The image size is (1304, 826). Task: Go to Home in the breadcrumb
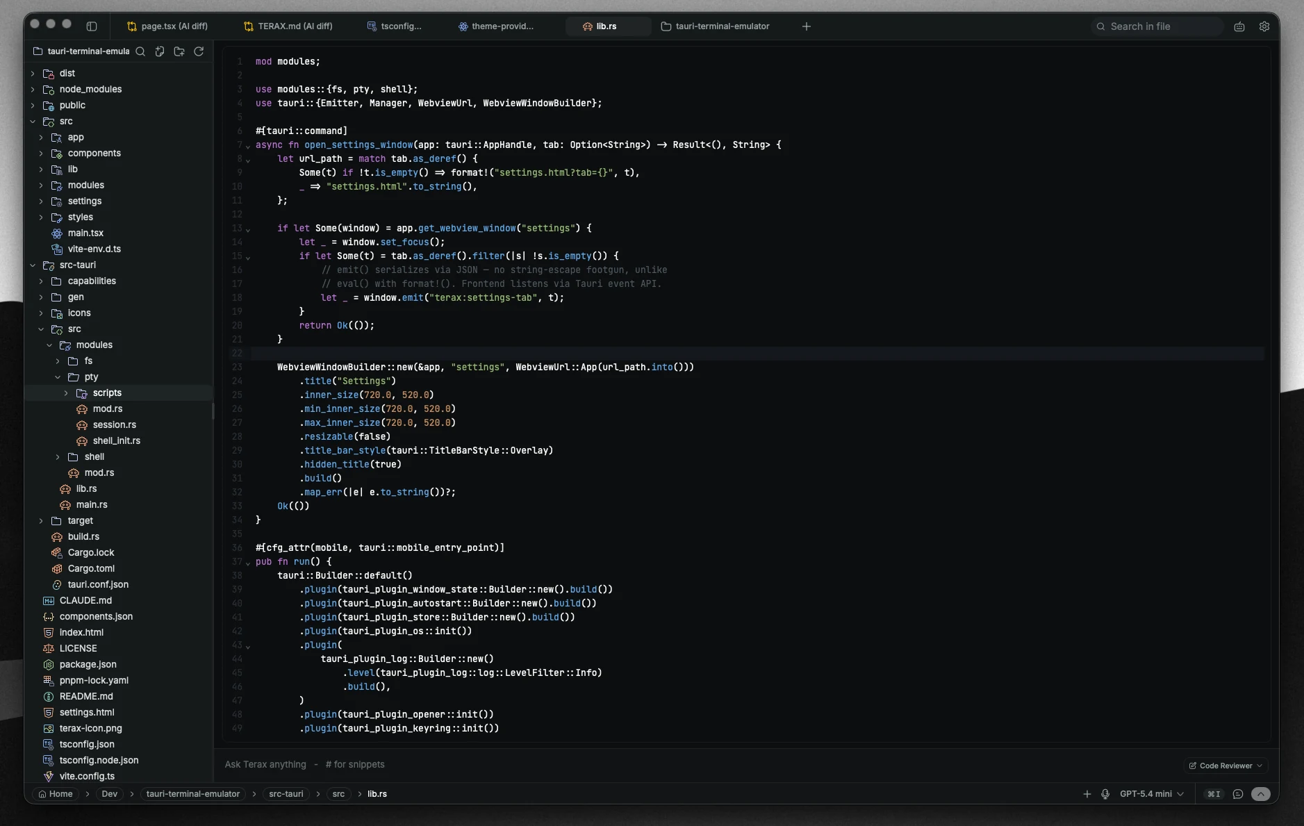[x=56, y=794]
